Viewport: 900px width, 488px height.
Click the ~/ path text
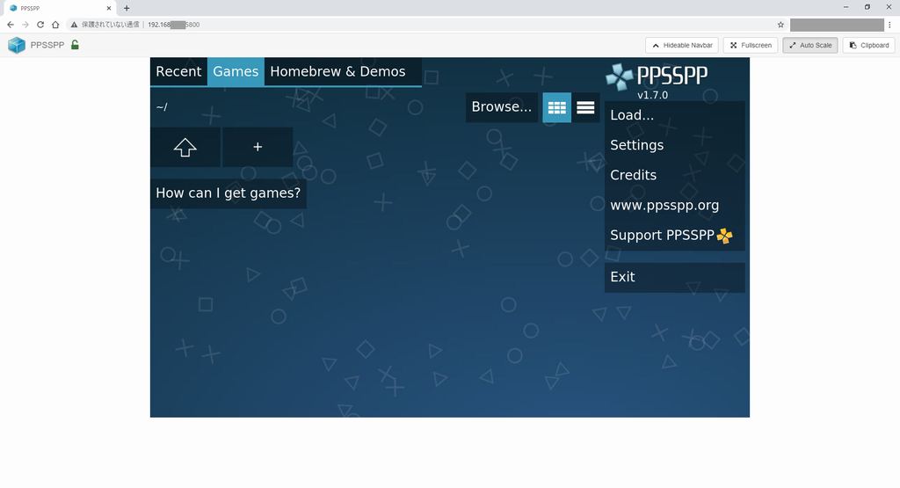point(162,106)
